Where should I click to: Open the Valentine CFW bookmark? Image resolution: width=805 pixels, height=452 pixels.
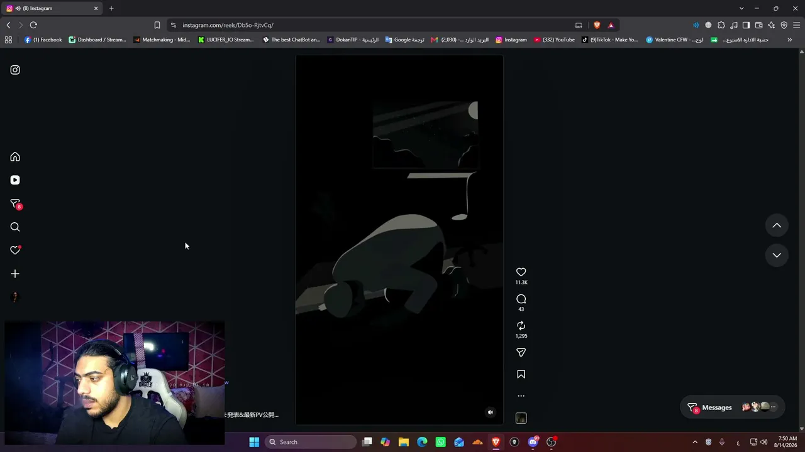pos(675,40)
